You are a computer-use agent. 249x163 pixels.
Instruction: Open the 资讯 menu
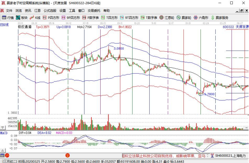point(28,11)
